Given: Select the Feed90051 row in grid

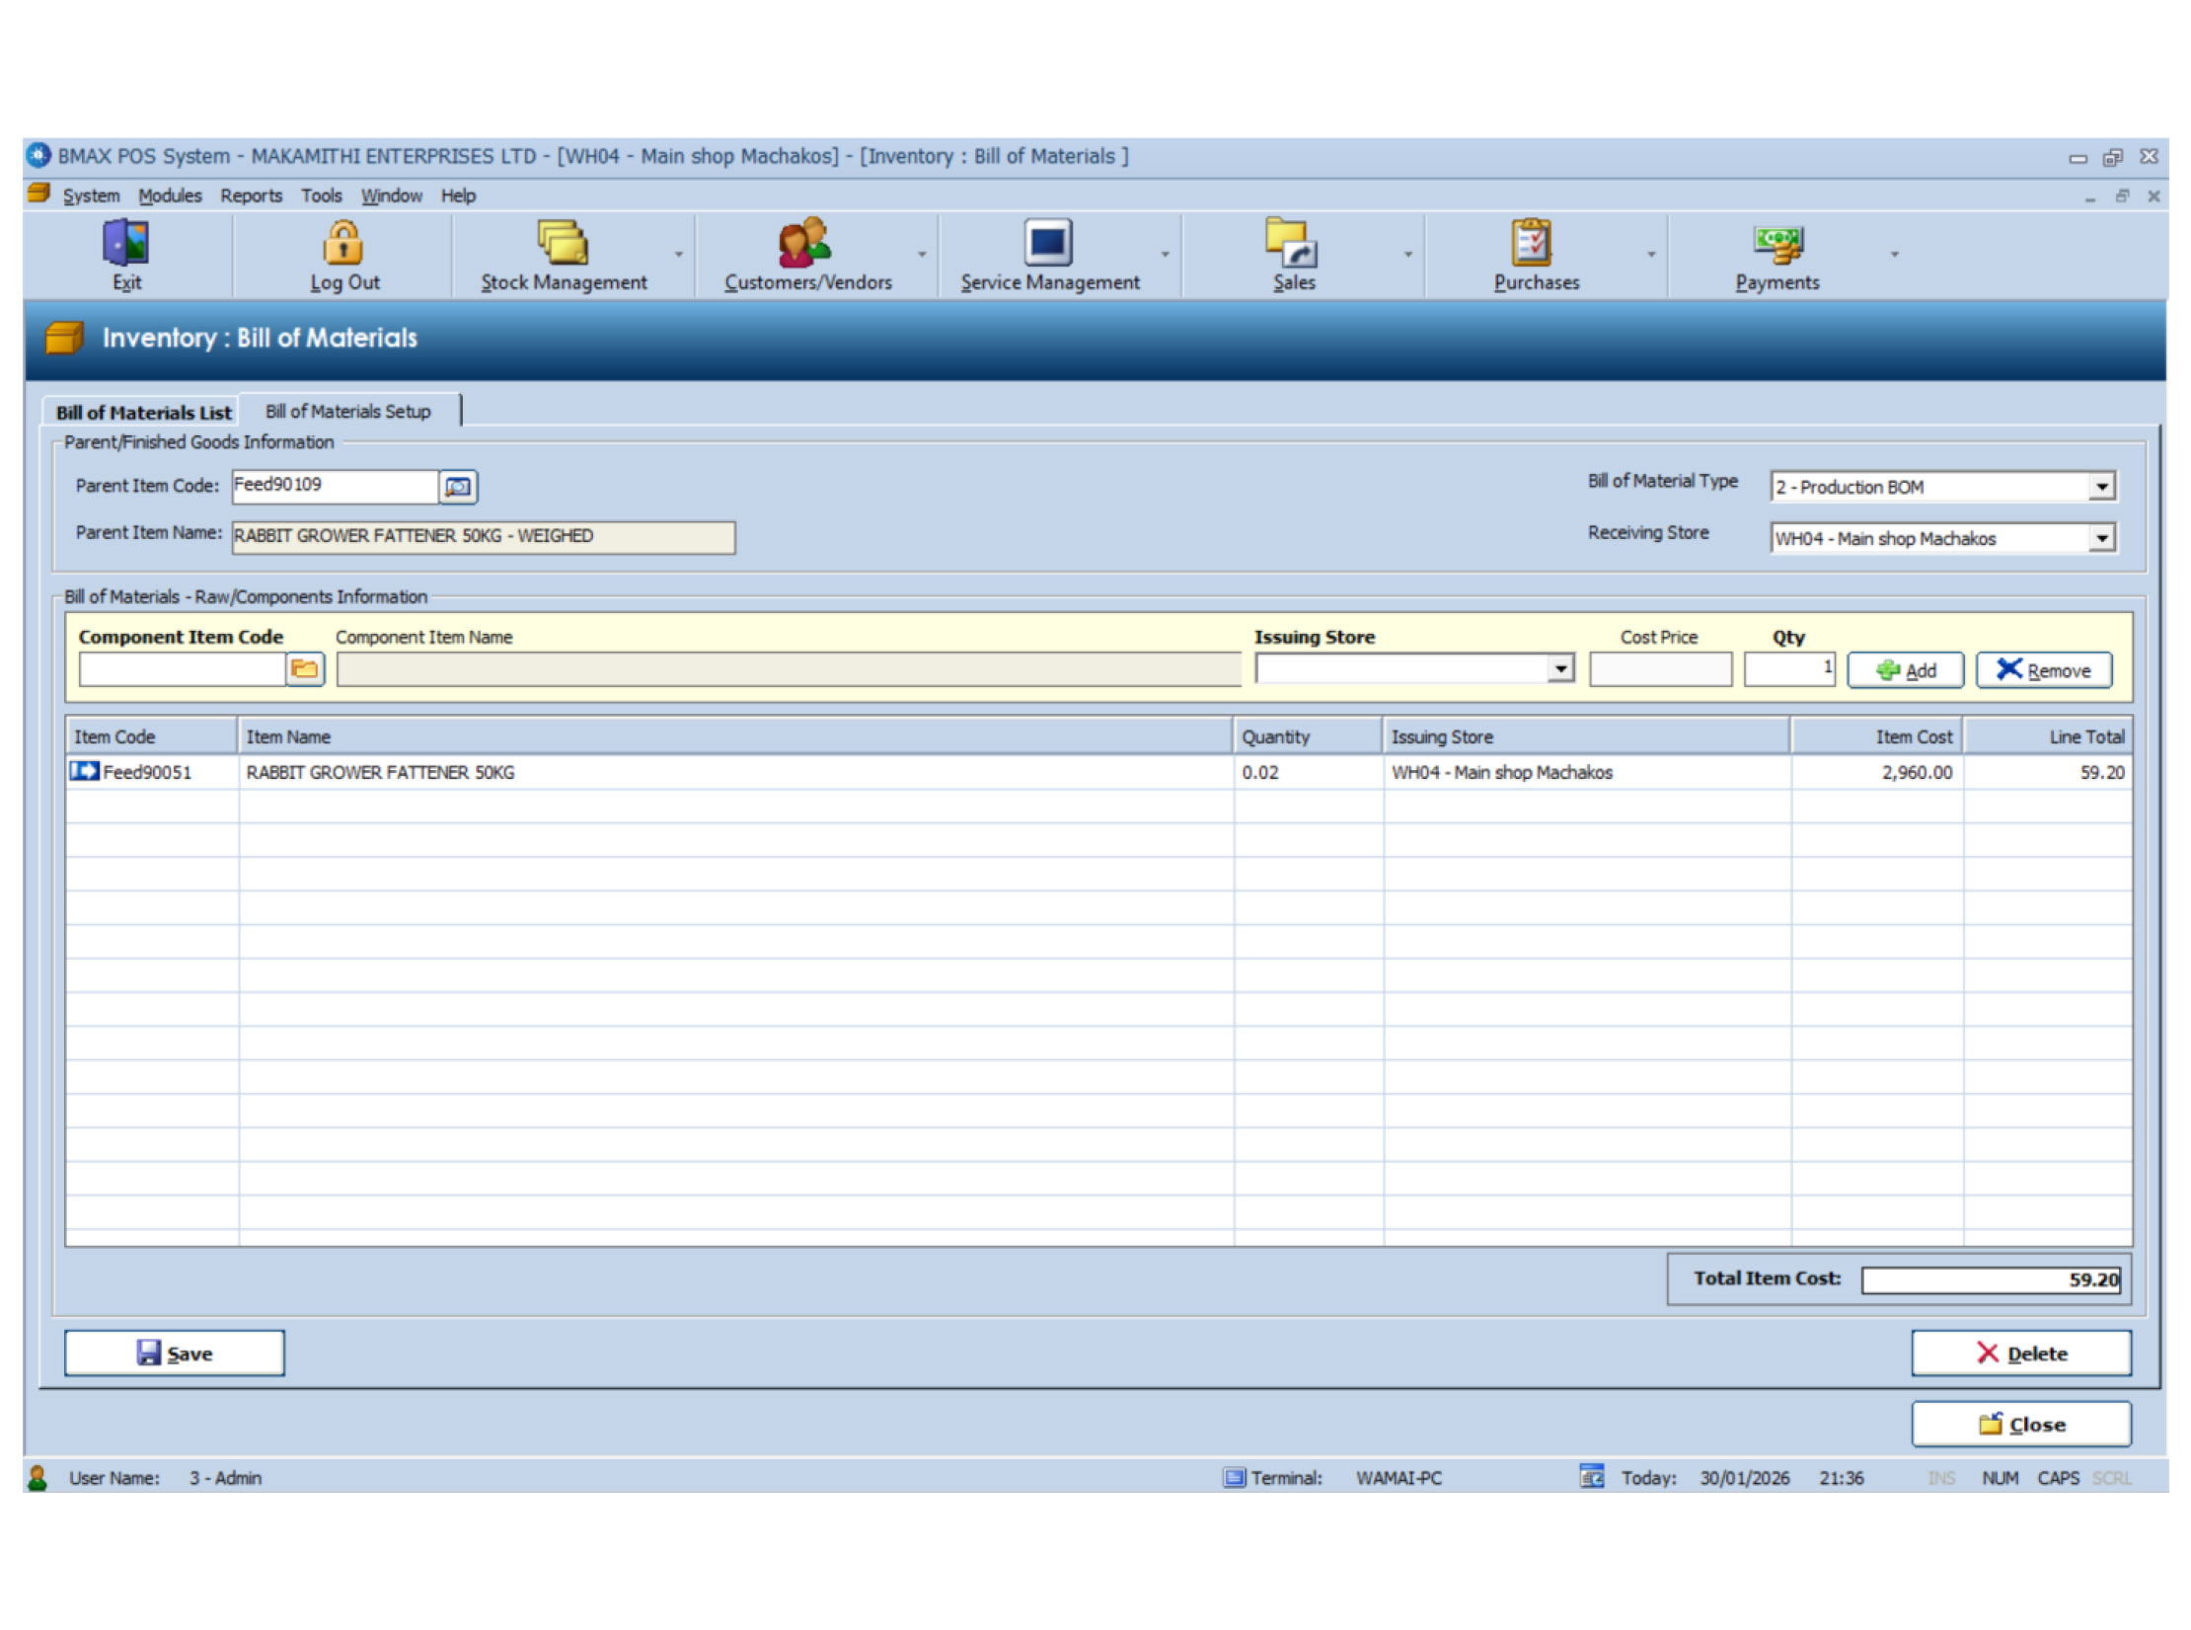Looking at the screenshot, I should (x=148, y=773).
